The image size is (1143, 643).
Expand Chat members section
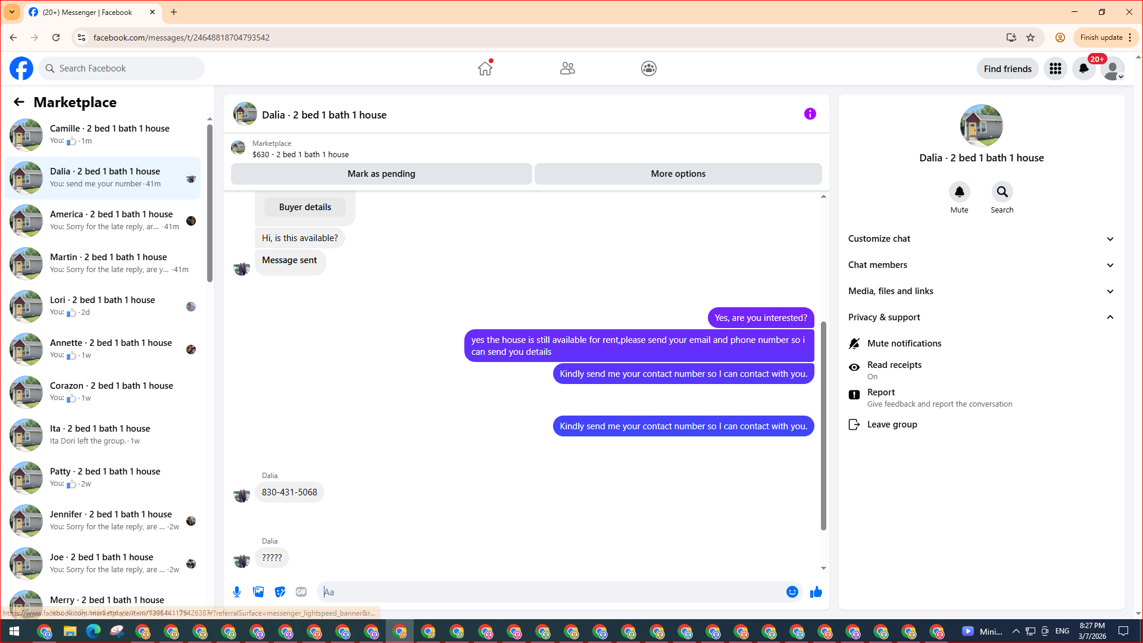[x=980, y=265]
